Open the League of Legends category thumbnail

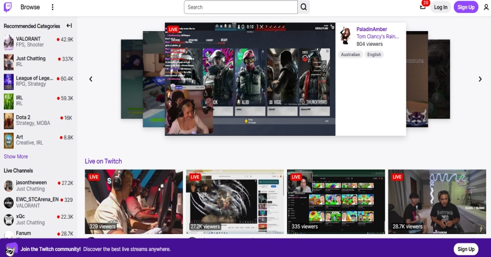pos(8,81)
